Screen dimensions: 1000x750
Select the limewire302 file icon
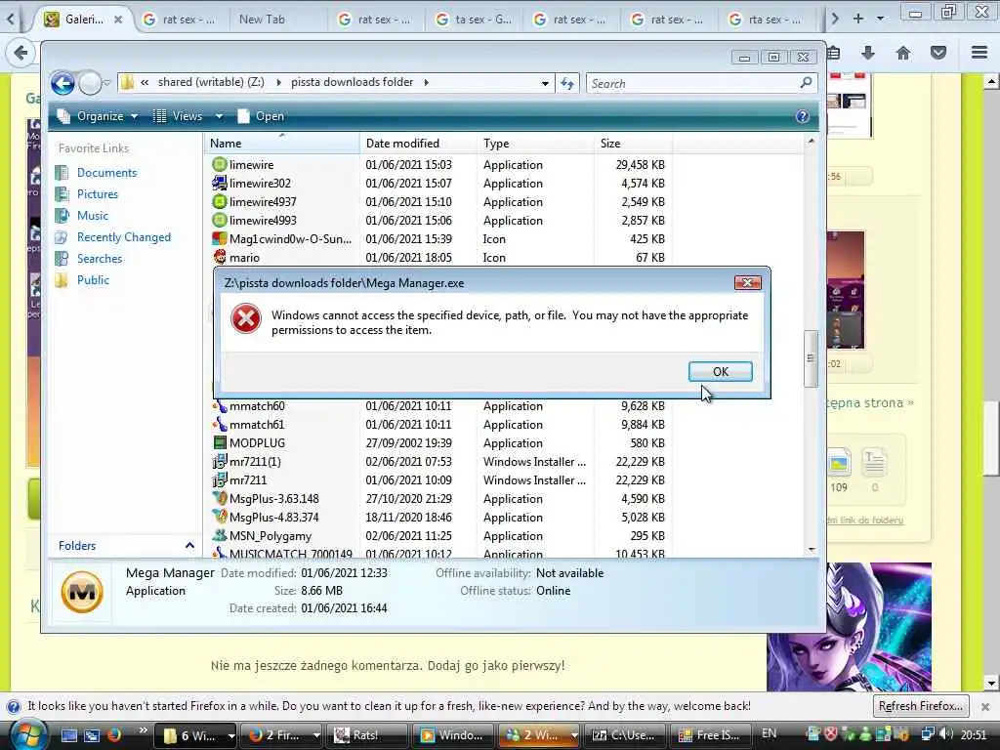click(x=220, y=183)
